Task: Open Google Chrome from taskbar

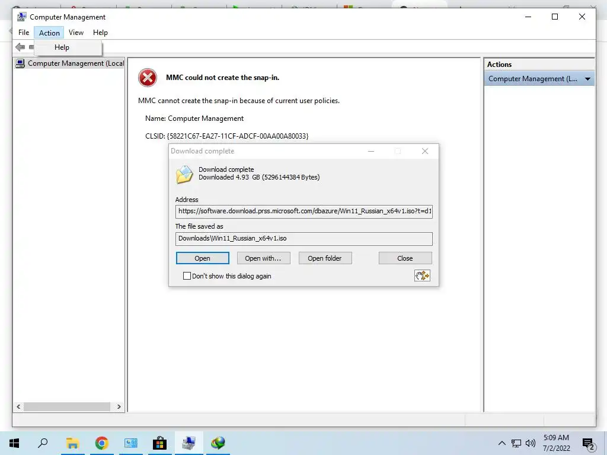Action: 101,443
